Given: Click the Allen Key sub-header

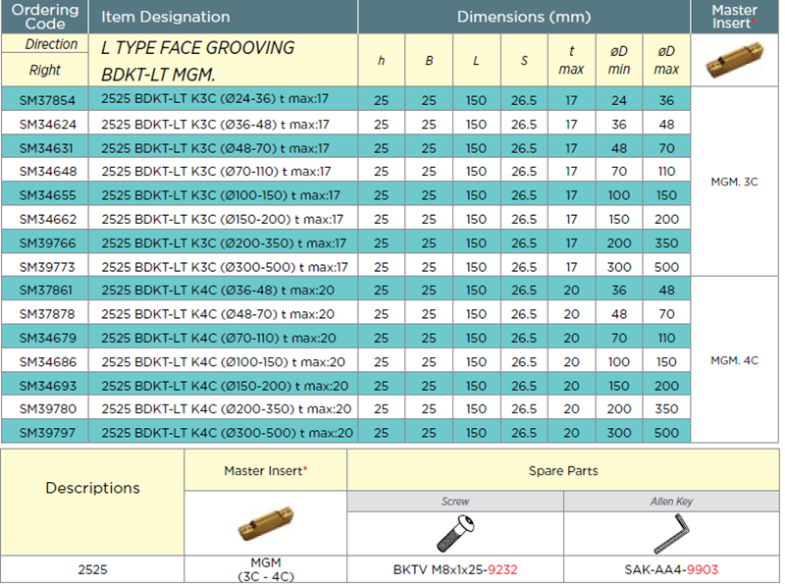Looking at the screenshot, I should (x=671, y=502).
